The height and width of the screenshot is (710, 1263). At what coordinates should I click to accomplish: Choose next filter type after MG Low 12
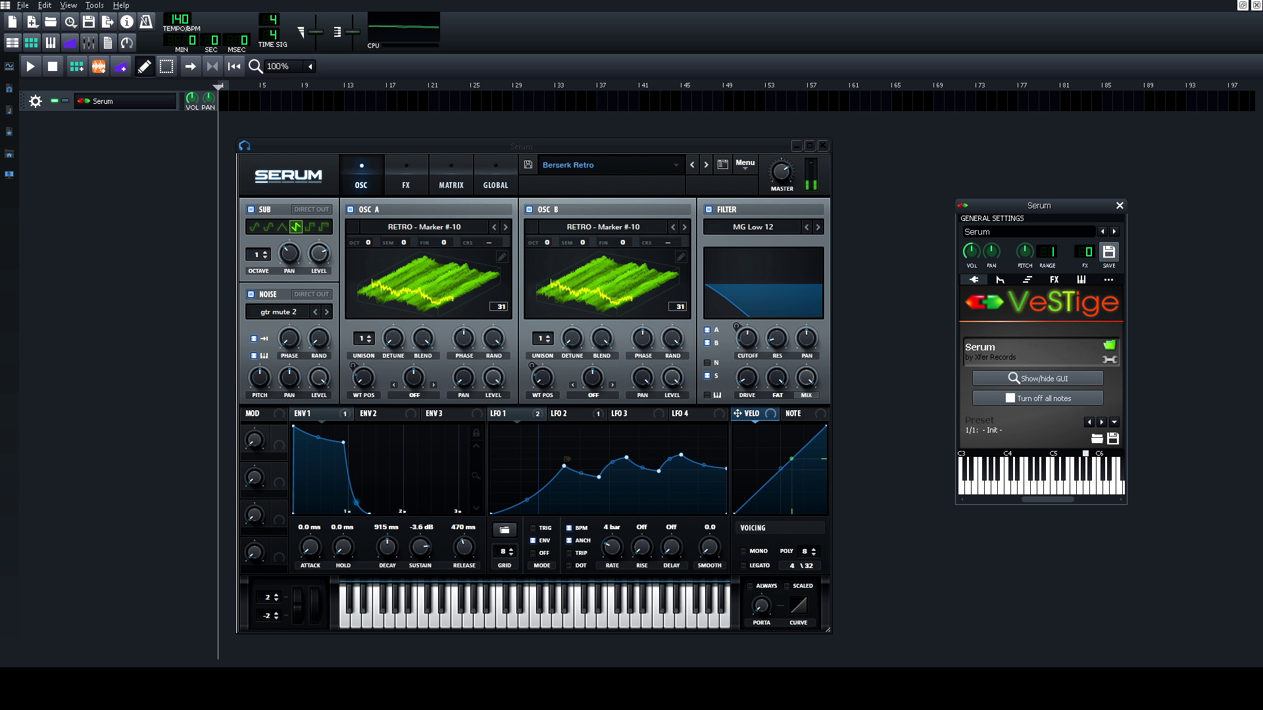(x=818, y=227)
